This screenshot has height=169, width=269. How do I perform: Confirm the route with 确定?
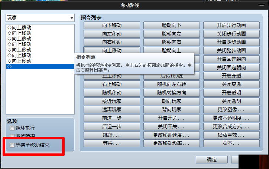(x=212, y=160)
